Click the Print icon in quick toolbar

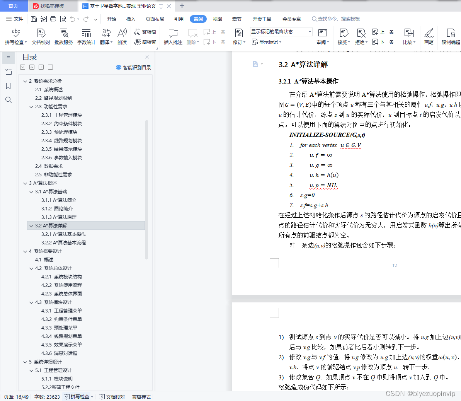click(53, 19)
